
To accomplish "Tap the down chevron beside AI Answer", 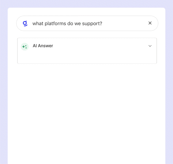I will [150, 46].
